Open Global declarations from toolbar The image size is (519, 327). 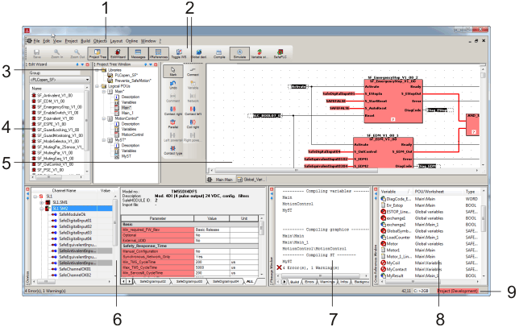(199, 54)
